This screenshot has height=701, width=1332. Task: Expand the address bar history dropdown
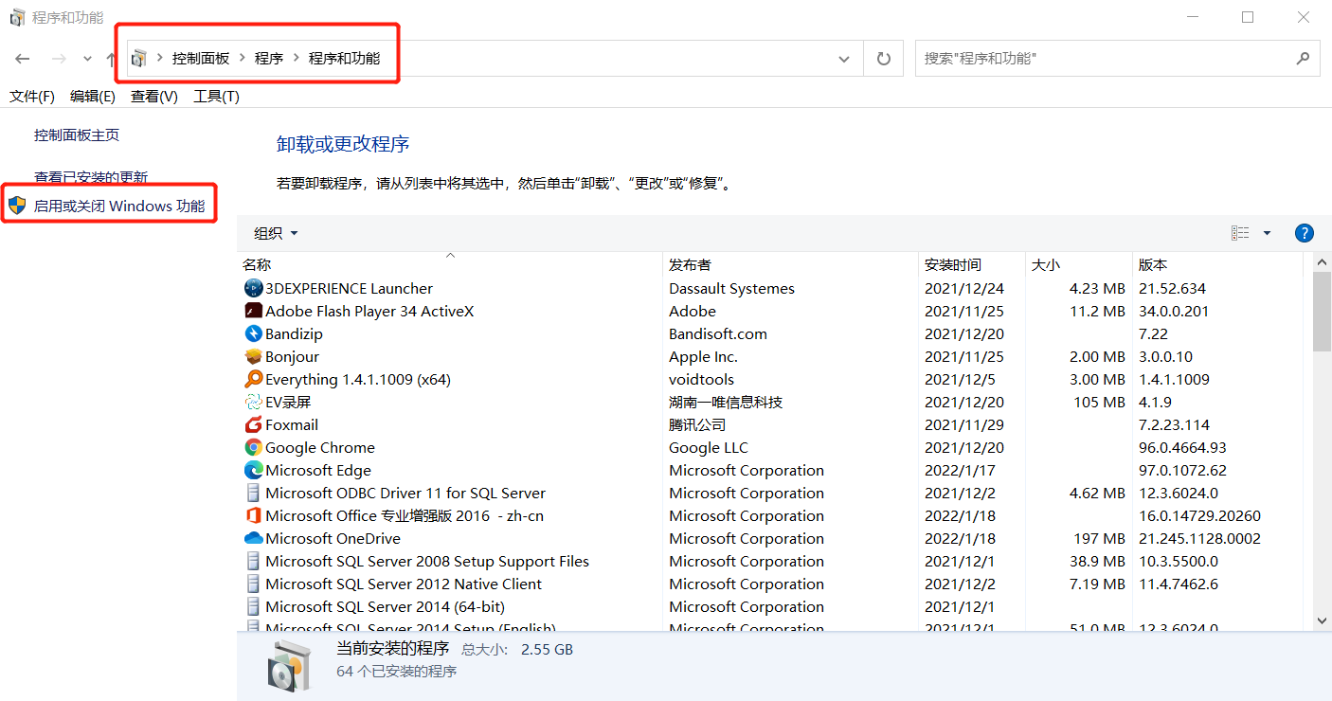[x=843, y=59]
